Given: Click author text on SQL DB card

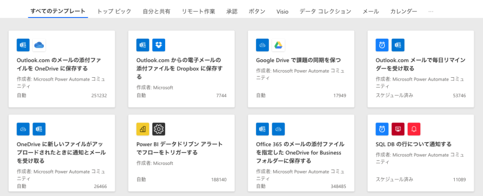Looking at the screenshot, I should tap(420, 158).
